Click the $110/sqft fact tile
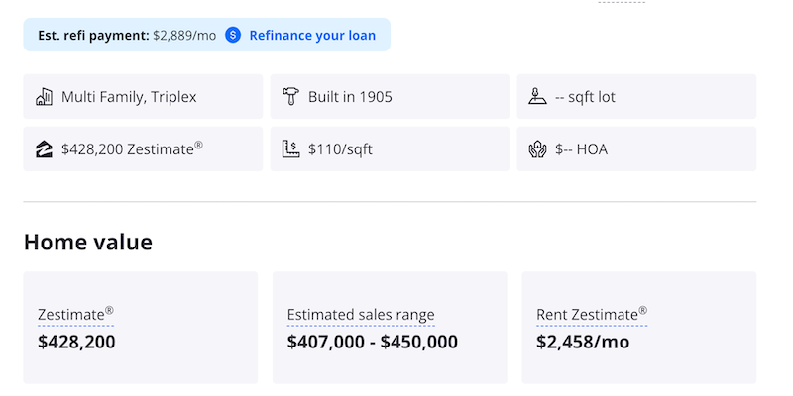This screenshot has width=793, height=396. click(390, 149)
